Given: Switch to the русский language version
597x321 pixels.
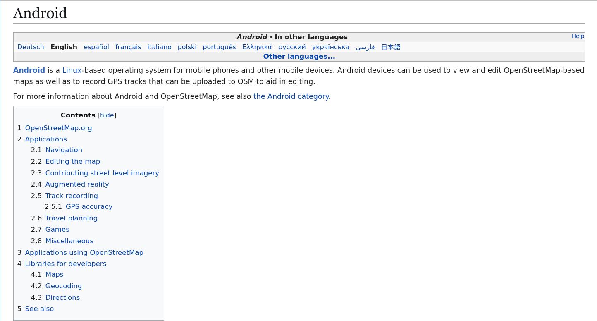Looking at the screenshot, I should tap(292, 47).
